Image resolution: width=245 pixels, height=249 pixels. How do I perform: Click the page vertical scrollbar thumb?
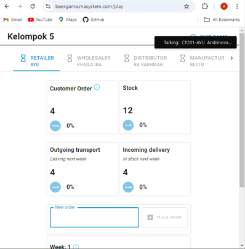(x=242, y=109)
